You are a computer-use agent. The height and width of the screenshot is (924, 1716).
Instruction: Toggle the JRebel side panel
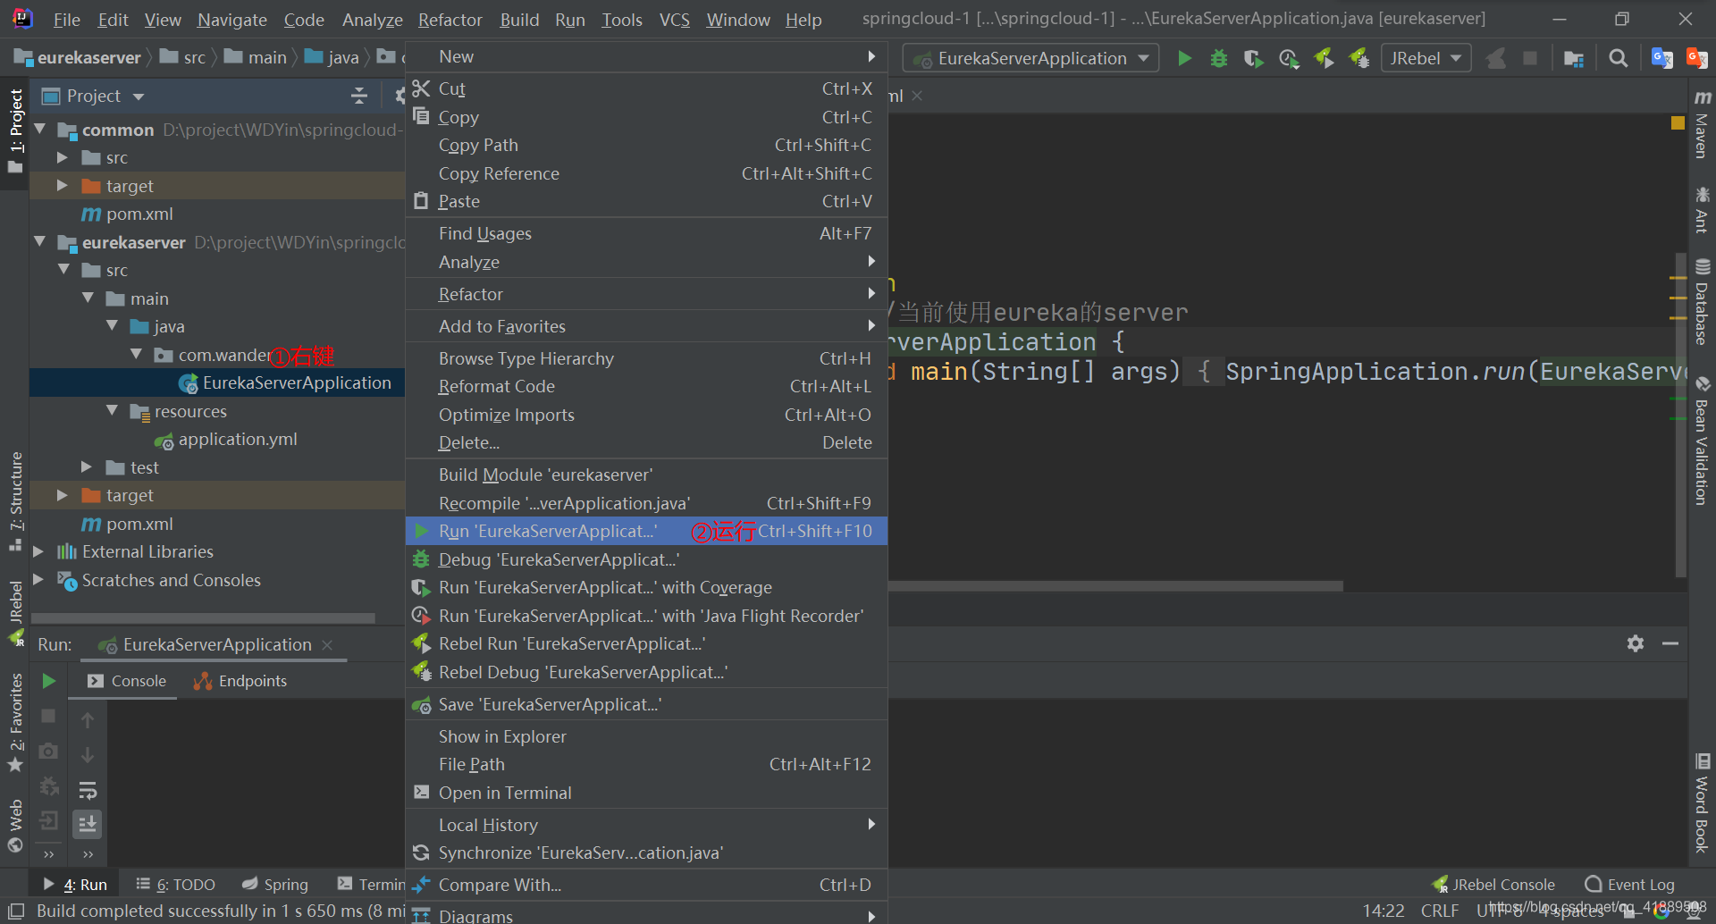pyautogui.click(x=15, y=612)
